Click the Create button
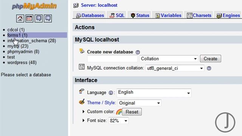Viewport: 242px width, 136px height. pyautogui.click(x=211, y=59)
